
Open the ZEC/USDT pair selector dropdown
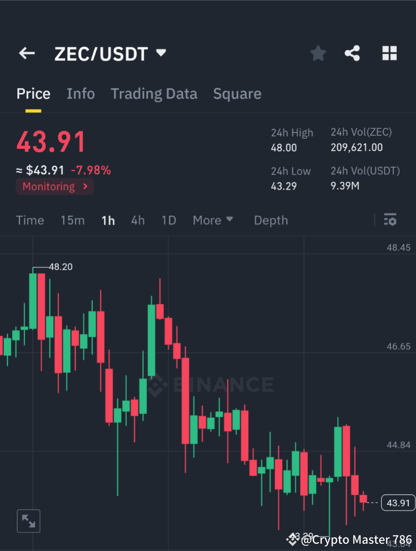161,53
